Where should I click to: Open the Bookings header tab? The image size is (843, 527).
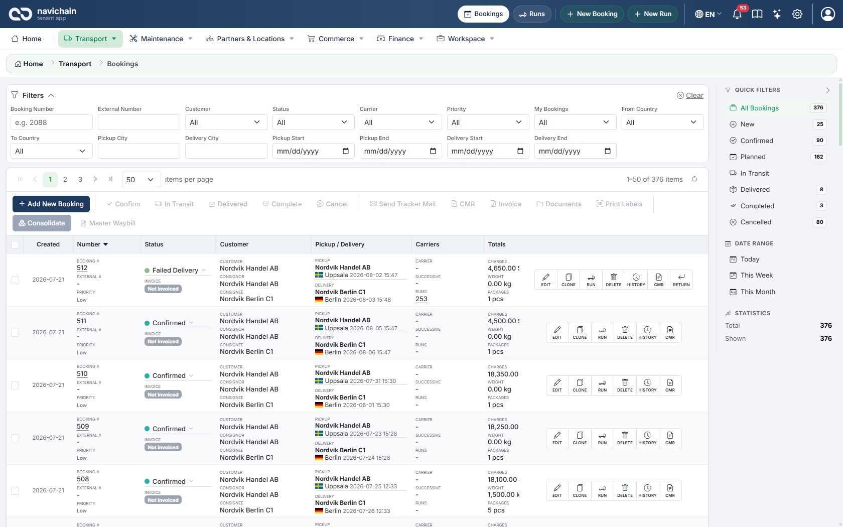[483, 14]
